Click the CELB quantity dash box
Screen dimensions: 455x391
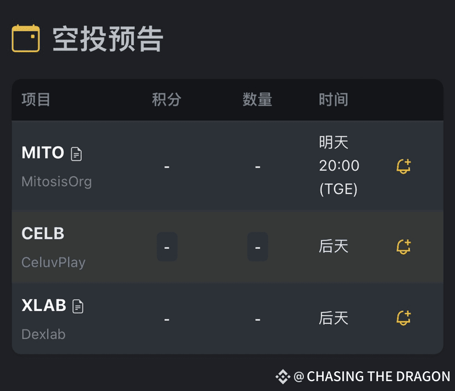(x=258, y=247)
